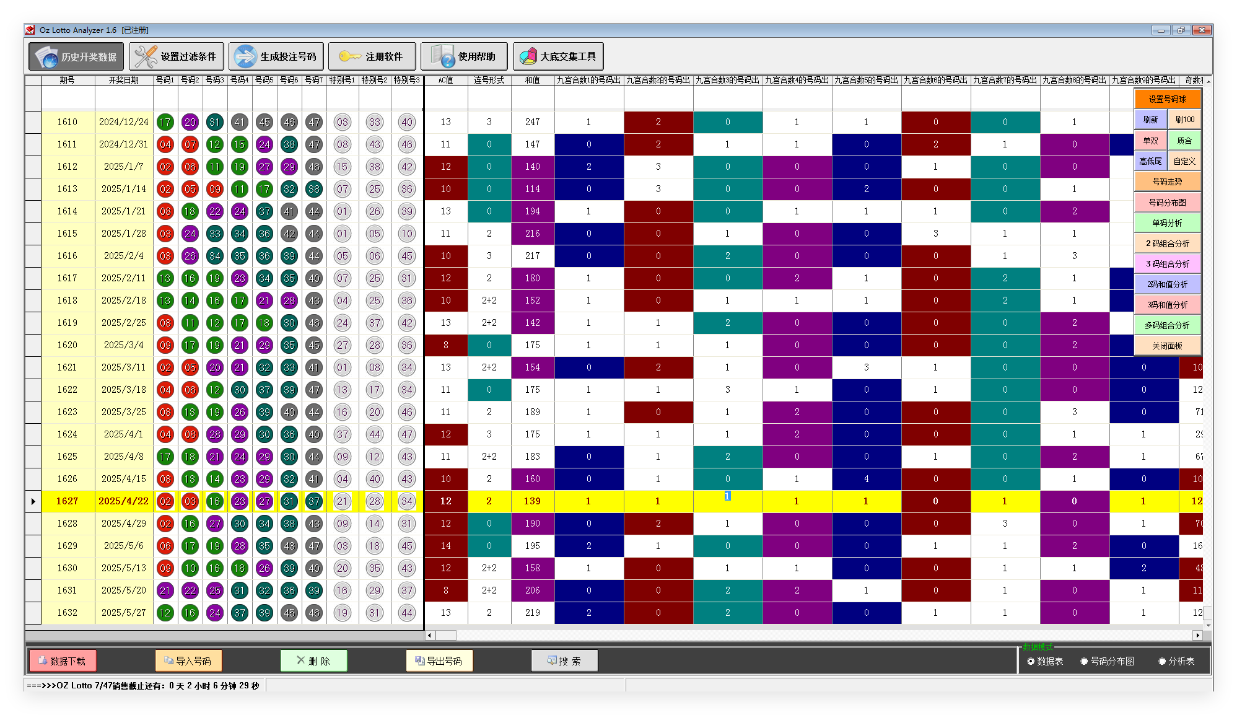Switch to the 分析表 radio option
1237x715 pixels.
tap(1162, 661)
